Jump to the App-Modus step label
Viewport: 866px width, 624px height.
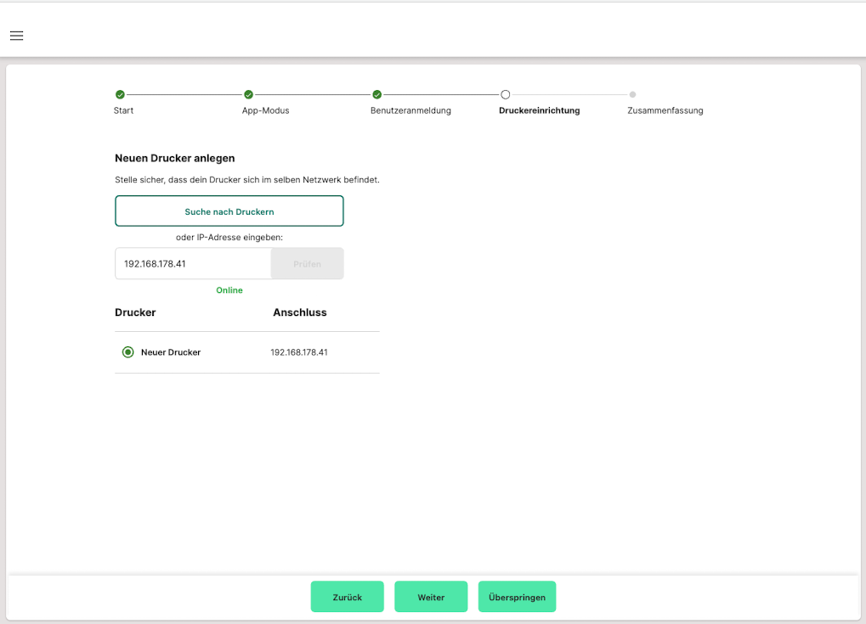(x=265, y=110)
